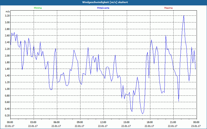207x129 pixels.
Task: Click the m/s unit label
Action: [x=8, y=12]
